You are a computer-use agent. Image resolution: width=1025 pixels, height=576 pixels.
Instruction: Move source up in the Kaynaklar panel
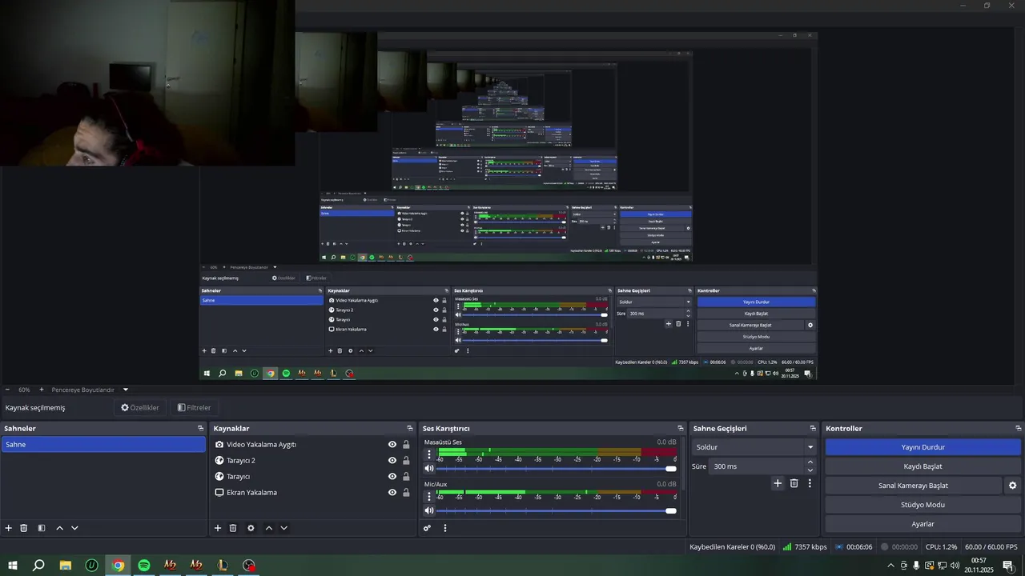pyautogui.click(x=268, y=528)
